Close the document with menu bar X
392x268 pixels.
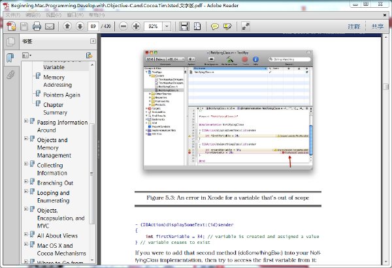(385, 15)
